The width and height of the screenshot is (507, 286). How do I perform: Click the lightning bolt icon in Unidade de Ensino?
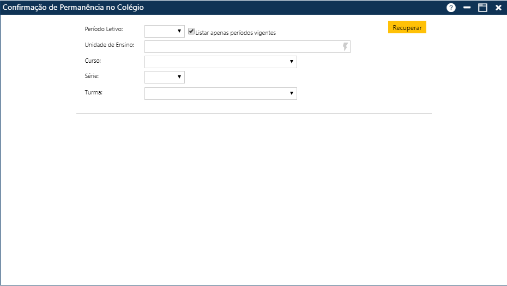(345, 46)
